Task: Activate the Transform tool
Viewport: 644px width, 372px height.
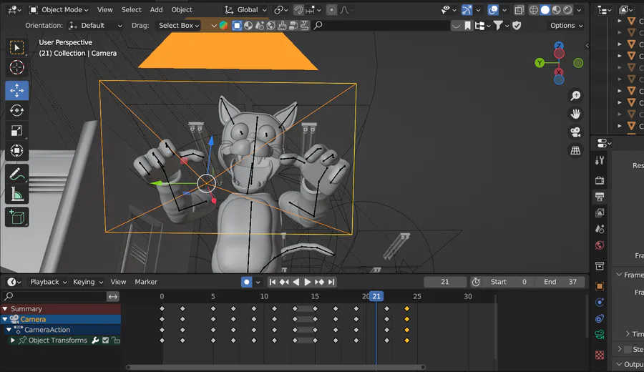Action: click(x=17, y=151)
